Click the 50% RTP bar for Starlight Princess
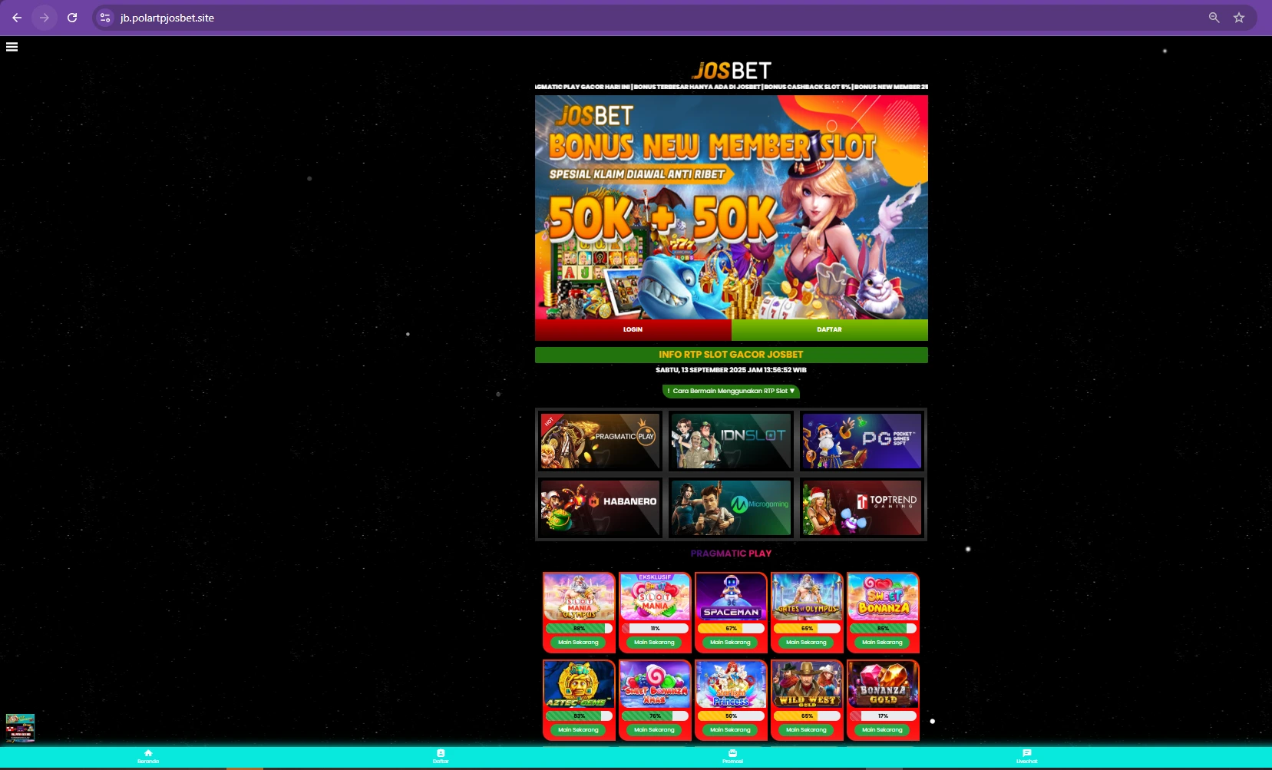 coord(731,716)
